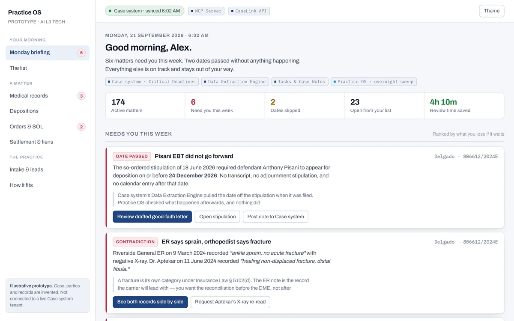Click the DATE PASSED tag
The image size is (514, 321).
pyautogui.click(x=132, y=156)
